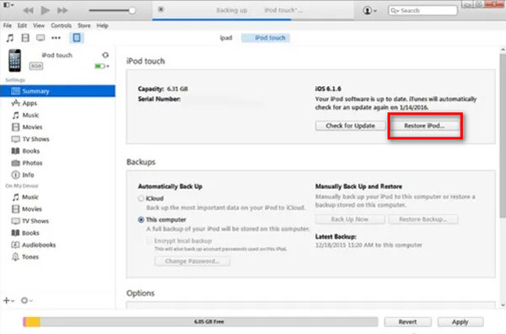The width and height of the screenshot is (506, 334).
Task: Select Summary in the sidebar
Action: point(57,91)
